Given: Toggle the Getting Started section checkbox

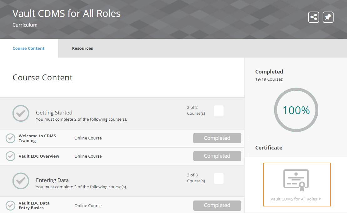Looking at the screenshot, I should pyautogui.click(x=219, y=111).
